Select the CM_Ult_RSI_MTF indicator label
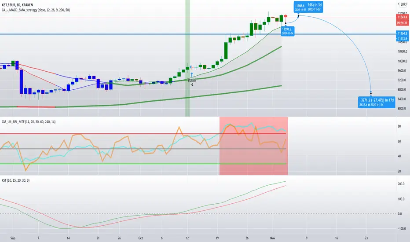This screenshot has height=242, width=410. (29, 122)
